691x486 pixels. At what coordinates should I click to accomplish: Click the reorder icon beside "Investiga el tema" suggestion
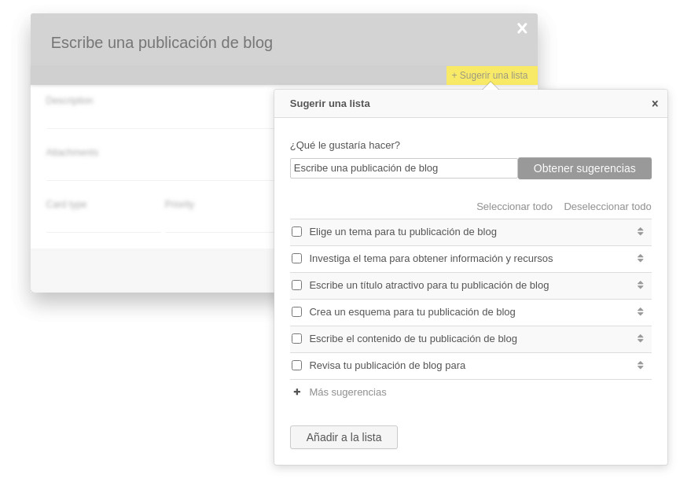(x=640, y=258)
